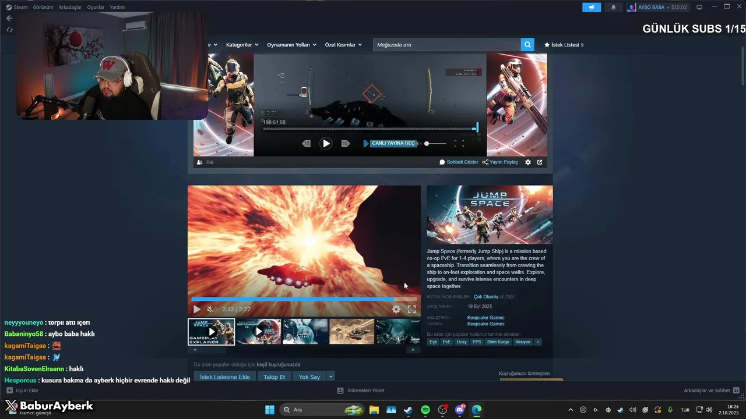Image resolution: width=746 pixels, height=419 pixels.
Task: Open the FPS tag
Action: (477, 342)
